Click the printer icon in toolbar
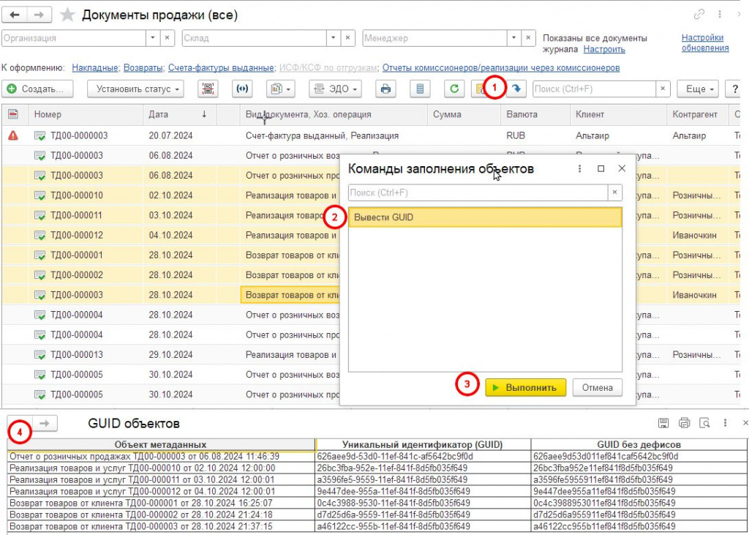Screen dimensions: 749x535 tap(386, 89)
